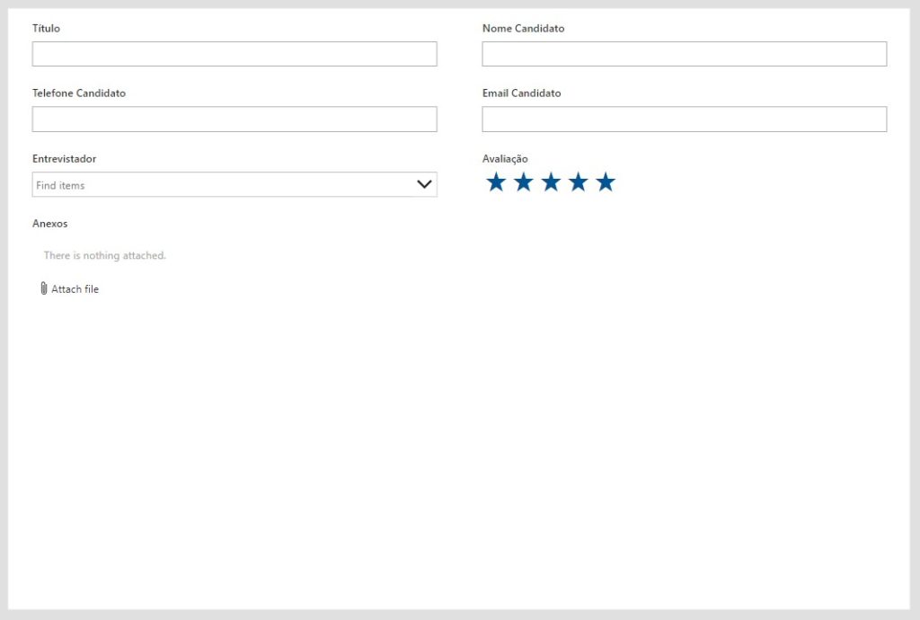Click the Email Candidato input field
The image size is (920, 620).
(684, 120)
